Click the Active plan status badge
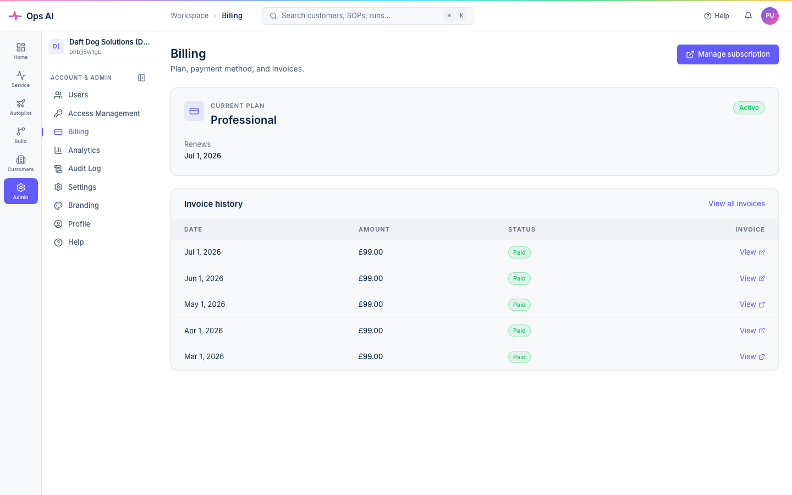The width and height of the screenshot is (792, 495). click(x=749, y=108)
